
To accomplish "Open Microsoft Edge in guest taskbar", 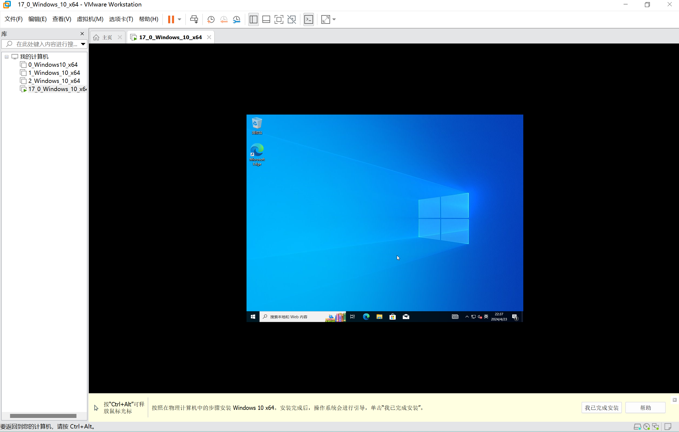I will pos(366,317).
